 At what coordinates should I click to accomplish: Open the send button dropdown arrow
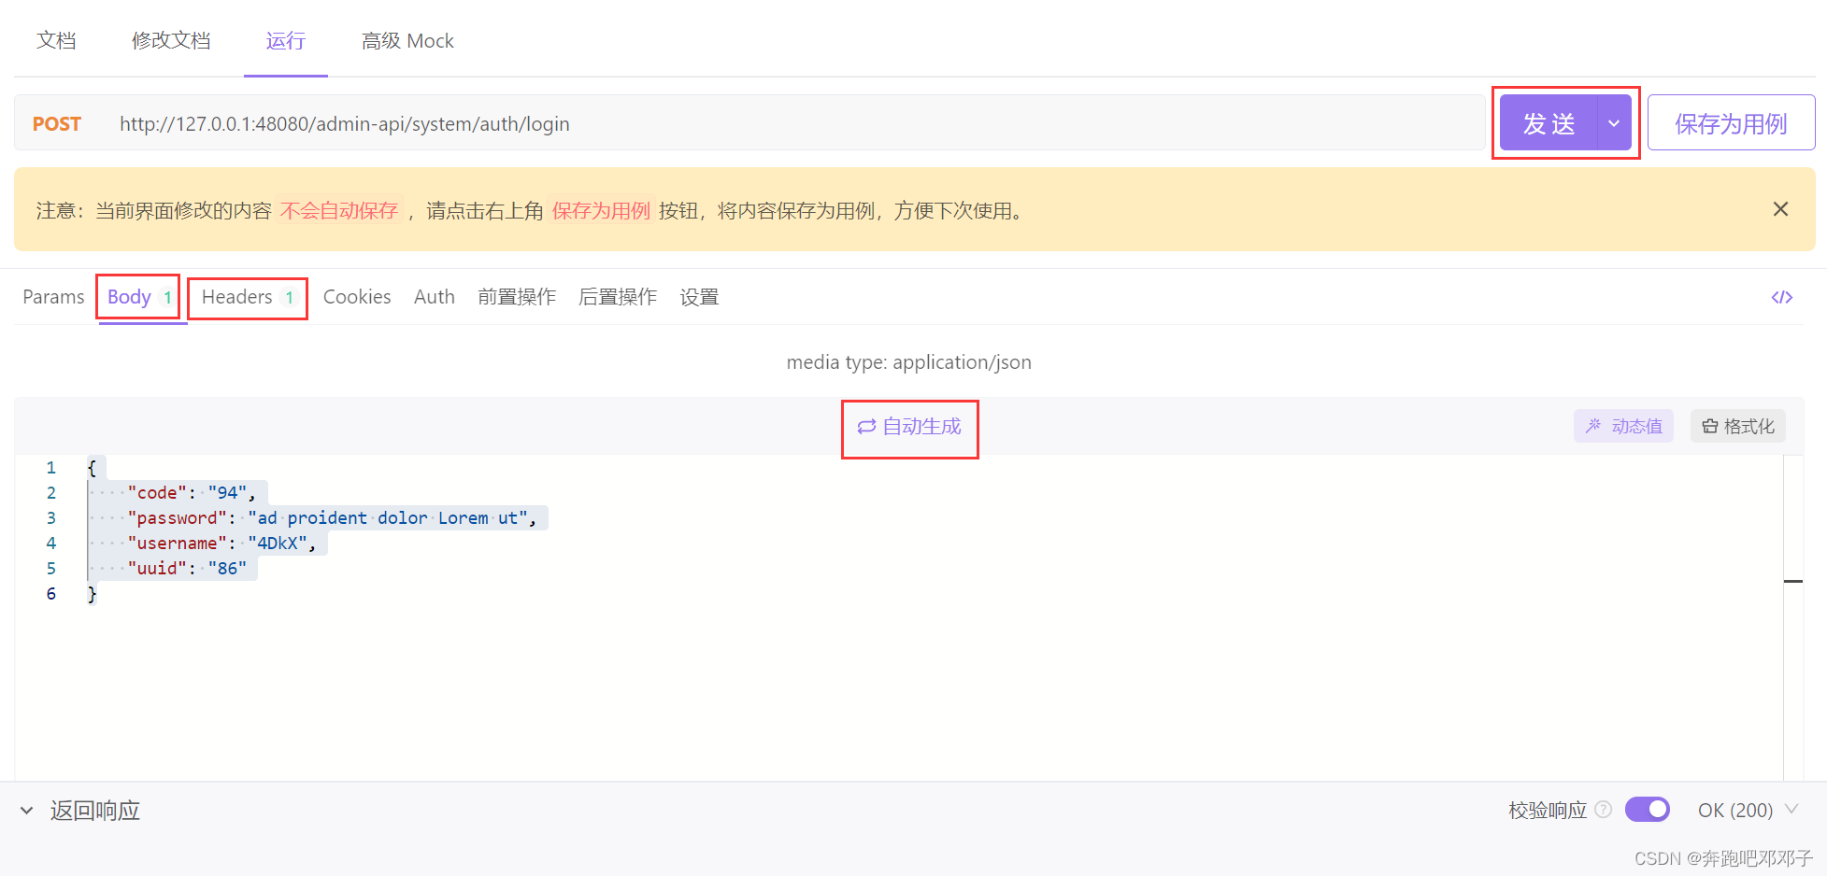1614,123
